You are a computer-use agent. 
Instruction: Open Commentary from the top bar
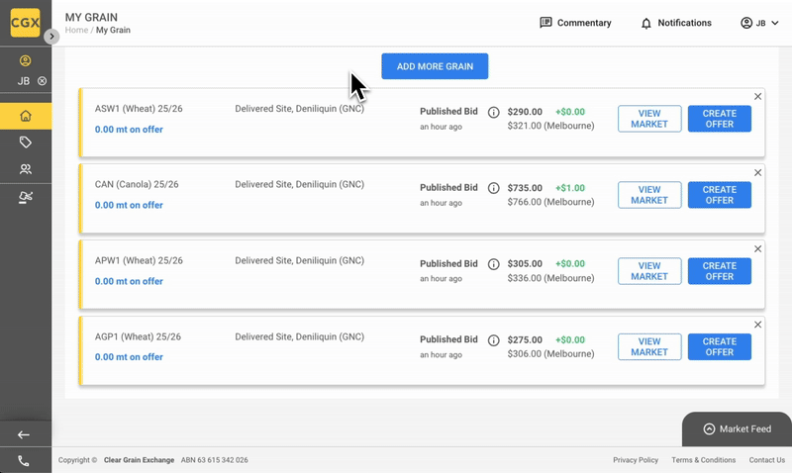coord(575,23)
